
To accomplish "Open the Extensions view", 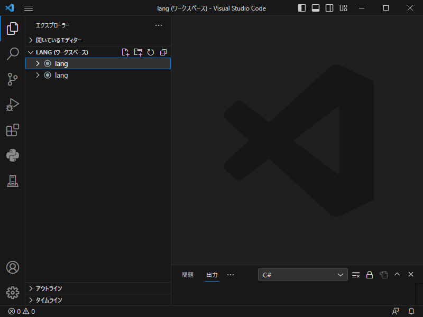I will tap(13, 130).
